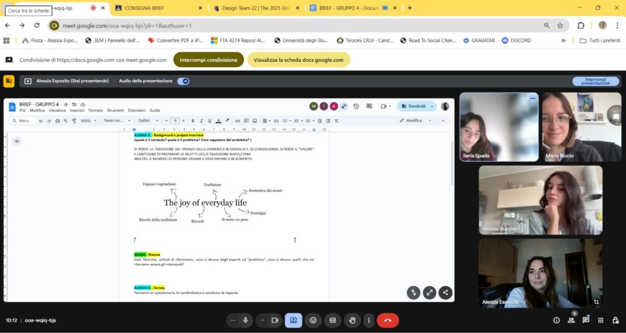Open the Inserisci menu in Docs
The height and width of the screenshot is (333, 626).
tap(77, 111)
